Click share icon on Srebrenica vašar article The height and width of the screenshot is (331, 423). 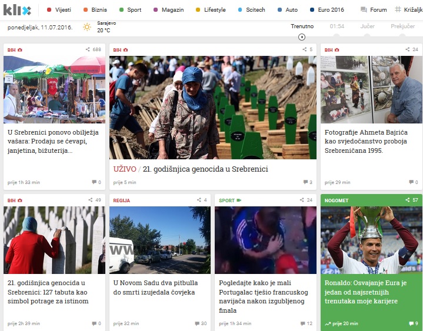pos(88,49)
